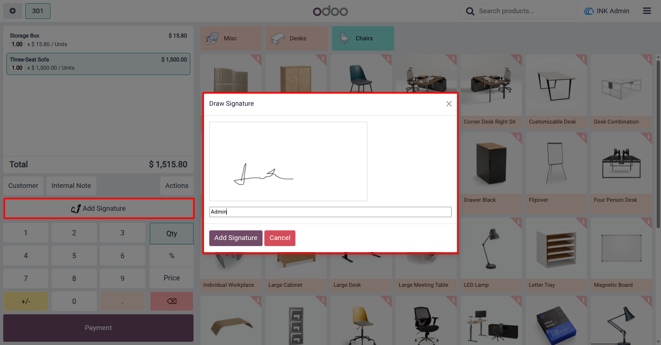Select Price numpad mode
This screenshot has height=345, width=661.
pos(172,278)
